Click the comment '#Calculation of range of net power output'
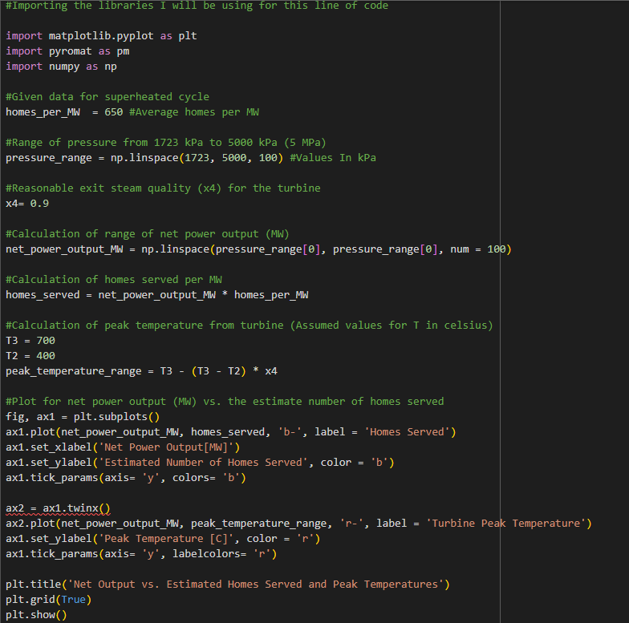This screenshot has height=623, width=629. 148,234
